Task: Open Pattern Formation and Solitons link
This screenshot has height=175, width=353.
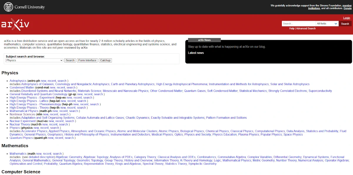Action: click(x=226, y=118)
